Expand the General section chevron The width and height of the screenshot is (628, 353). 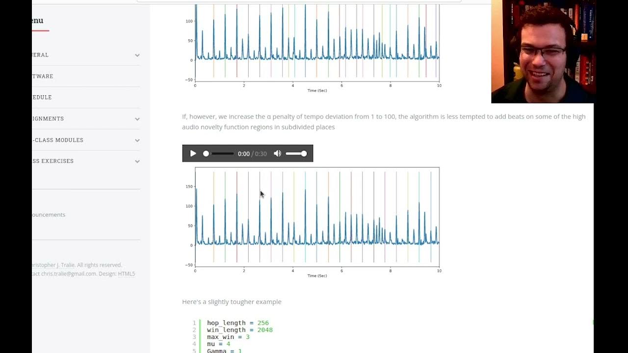tap(137, 55)
